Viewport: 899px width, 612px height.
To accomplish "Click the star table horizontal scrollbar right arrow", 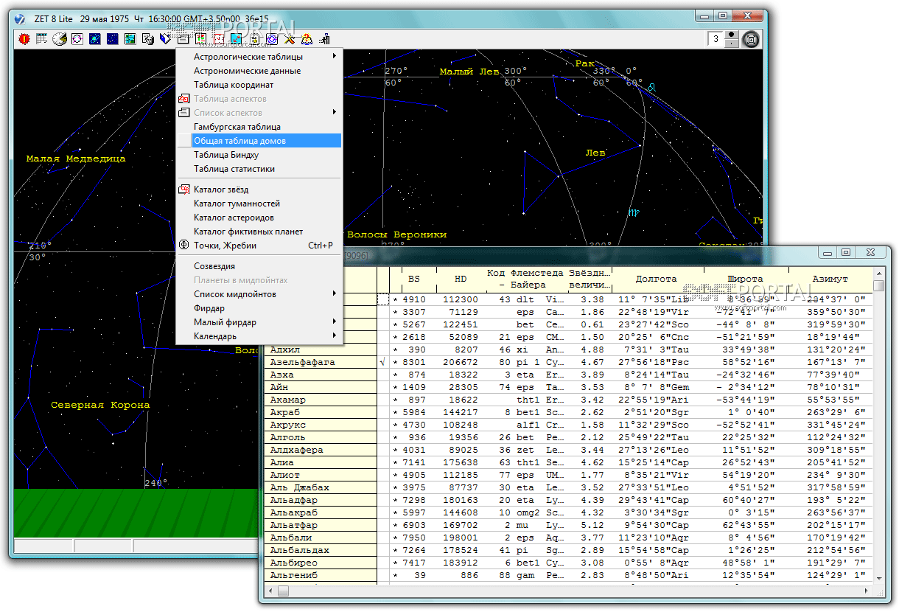I will click(x=867, y=591).
